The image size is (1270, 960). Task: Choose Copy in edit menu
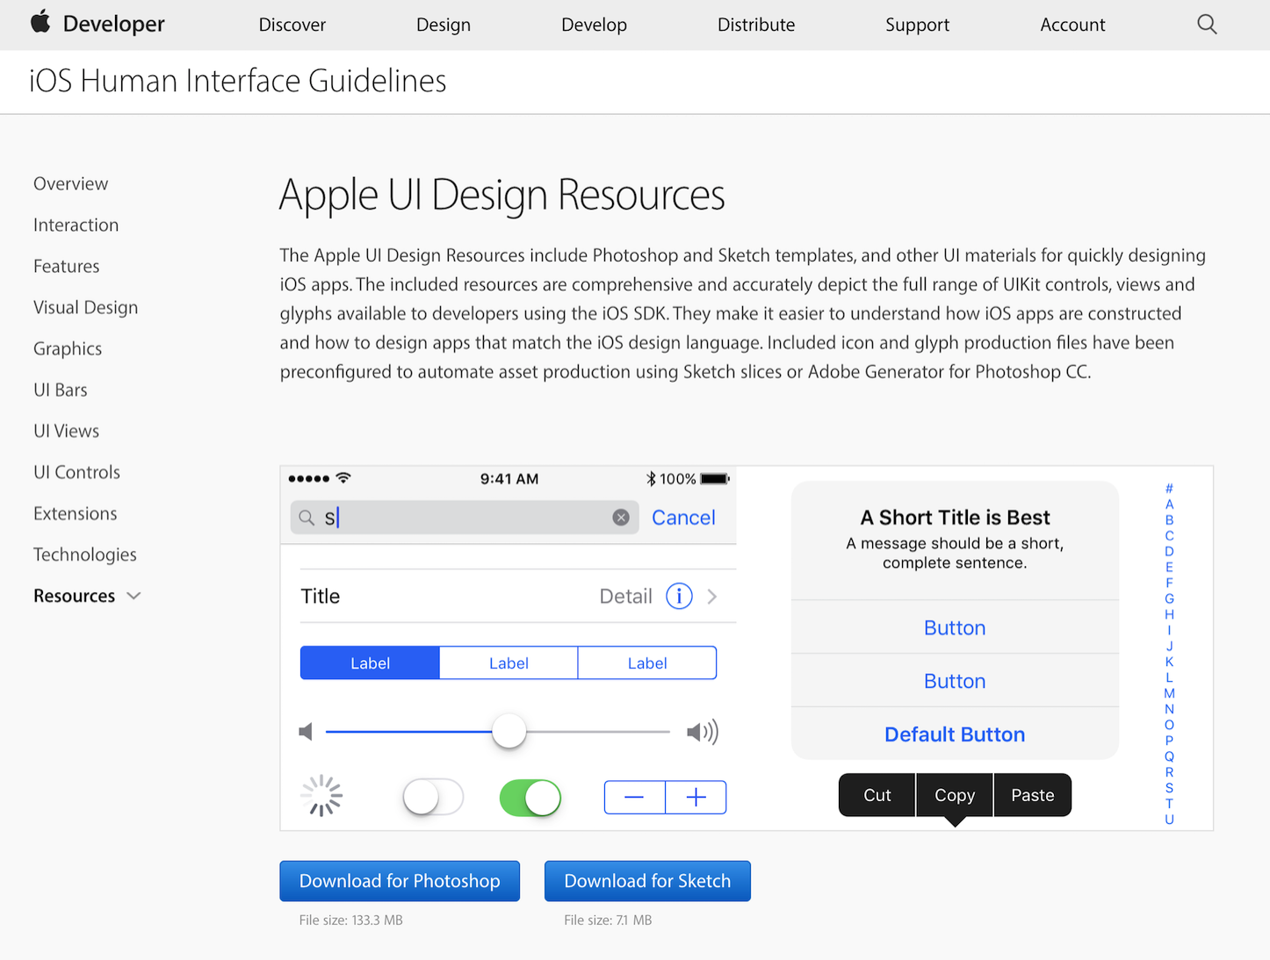coord(955,795)
